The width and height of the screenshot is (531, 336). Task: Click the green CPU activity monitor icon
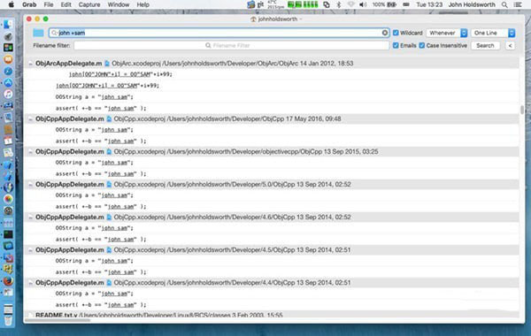click(x=303, y=4)
